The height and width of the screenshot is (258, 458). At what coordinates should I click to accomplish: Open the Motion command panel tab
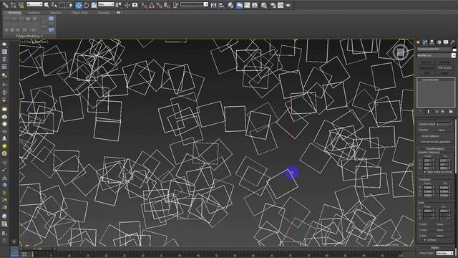point(439,42)
